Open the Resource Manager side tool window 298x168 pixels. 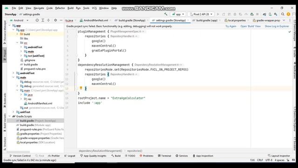(5, 32)
